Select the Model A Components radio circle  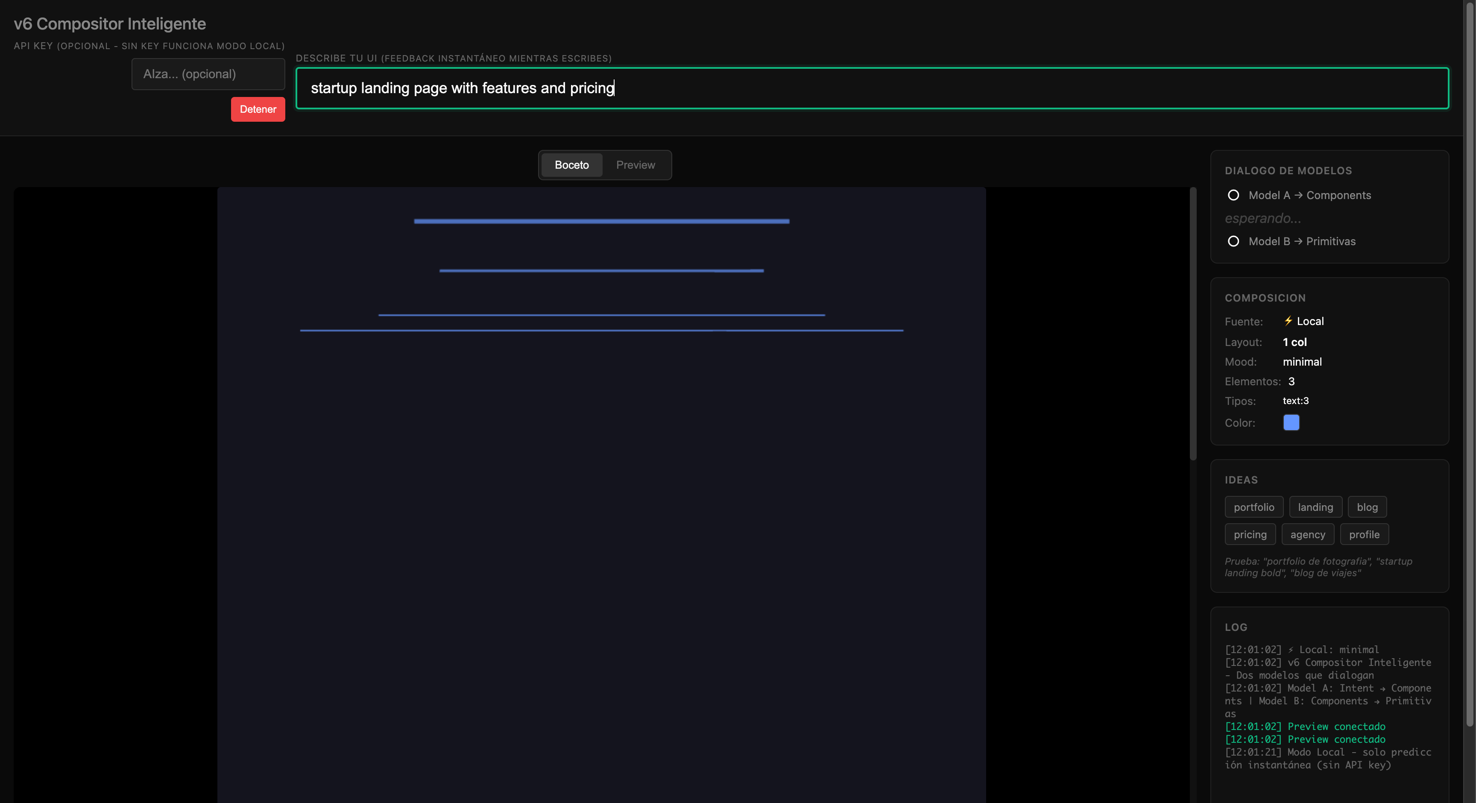click(x=1233, y=196)
